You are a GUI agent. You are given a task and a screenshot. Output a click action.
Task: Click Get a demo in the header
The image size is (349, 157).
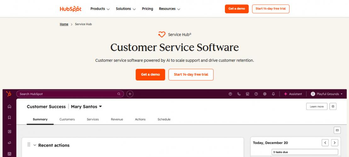click(237, 9)
